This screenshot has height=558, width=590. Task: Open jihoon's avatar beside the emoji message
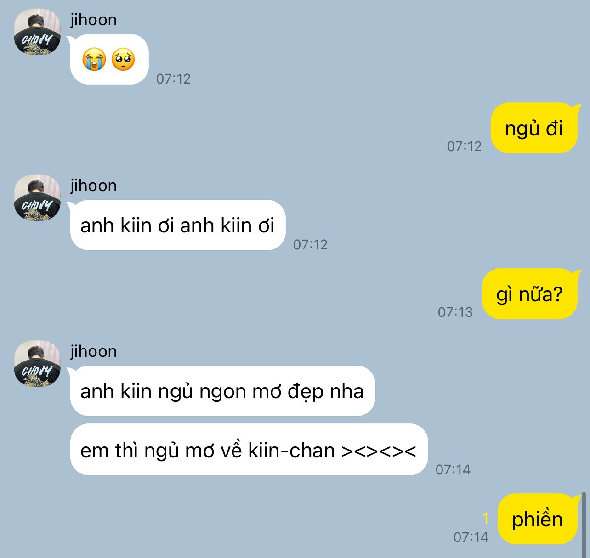(37, 32)
